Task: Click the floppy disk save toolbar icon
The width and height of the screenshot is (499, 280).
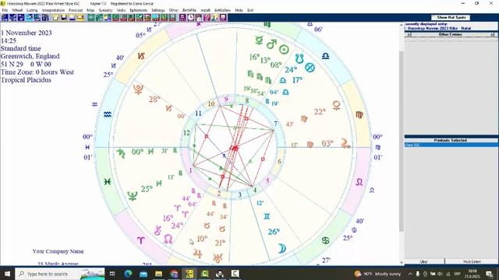Action: pyautogui.click(x=64, y=17)
